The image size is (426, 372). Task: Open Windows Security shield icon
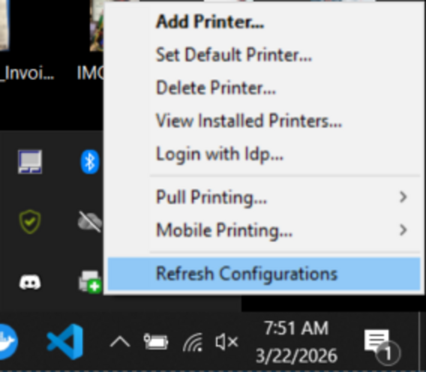click(x=30, y=222)
